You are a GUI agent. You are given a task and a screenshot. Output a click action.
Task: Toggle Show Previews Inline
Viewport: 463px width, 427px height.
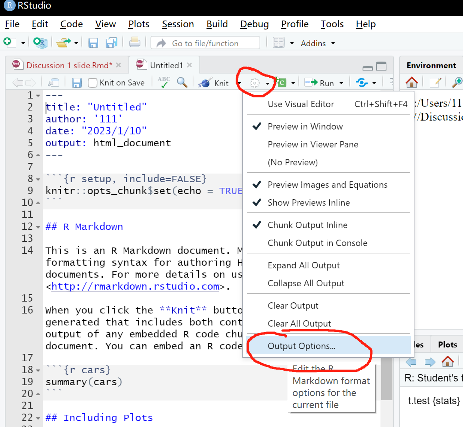point(329,203)
